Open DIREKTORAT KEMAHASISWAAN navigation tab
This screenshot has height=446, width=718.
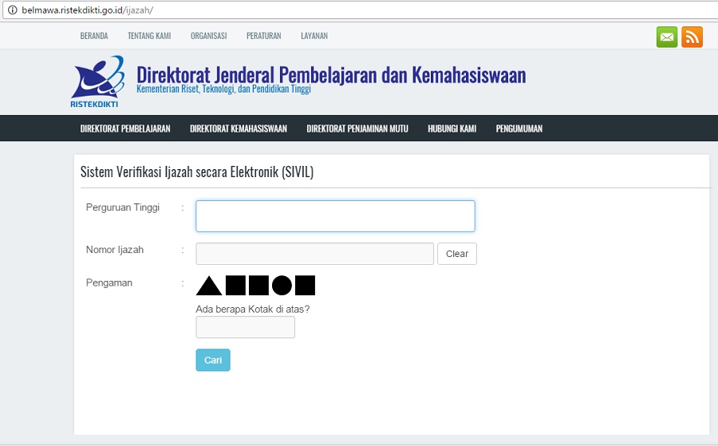239,128
